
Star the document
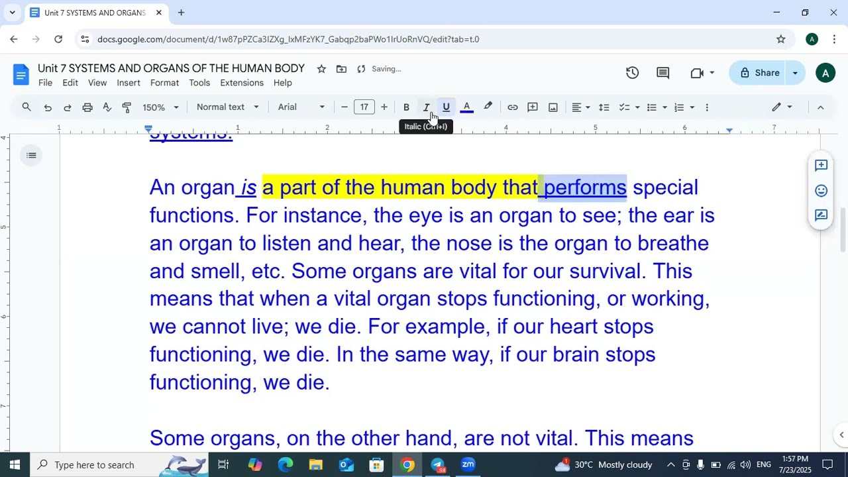[321, 69]
